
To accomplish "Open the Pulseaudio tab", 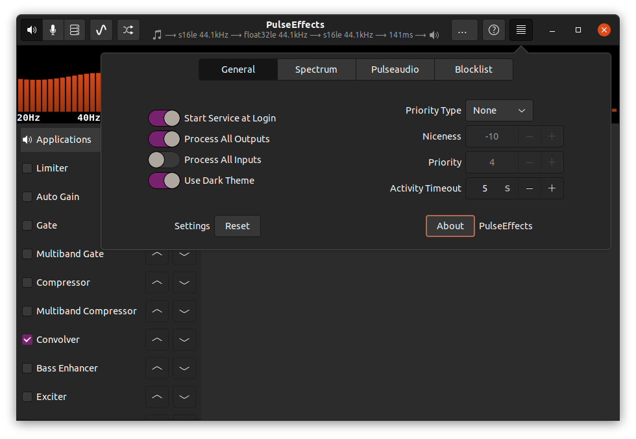I will (x=395, y=69).
